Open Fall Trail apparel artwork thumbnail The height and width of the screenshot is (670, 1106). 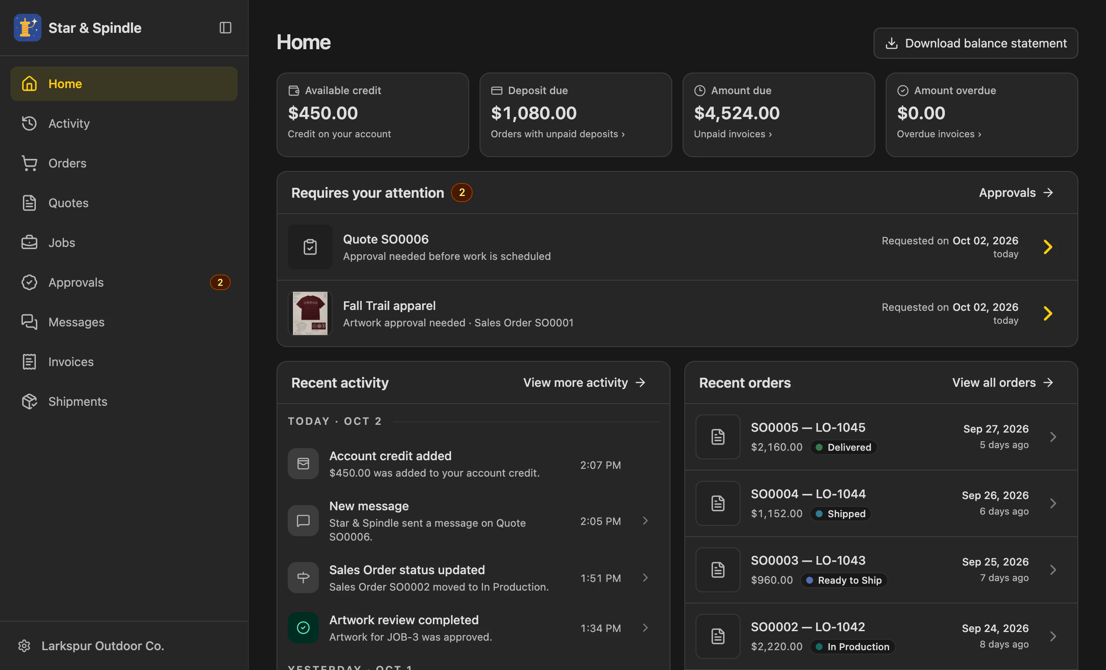pos(310,313)
